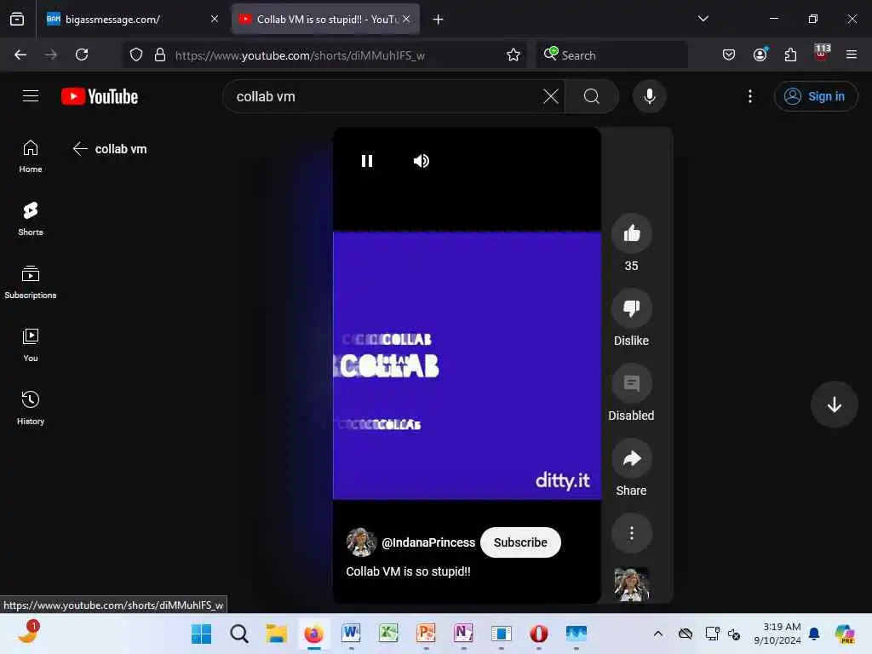Screen dimensions: 872x654
Task: Open the YouTube hamburger guide menu
Action: 31,96
